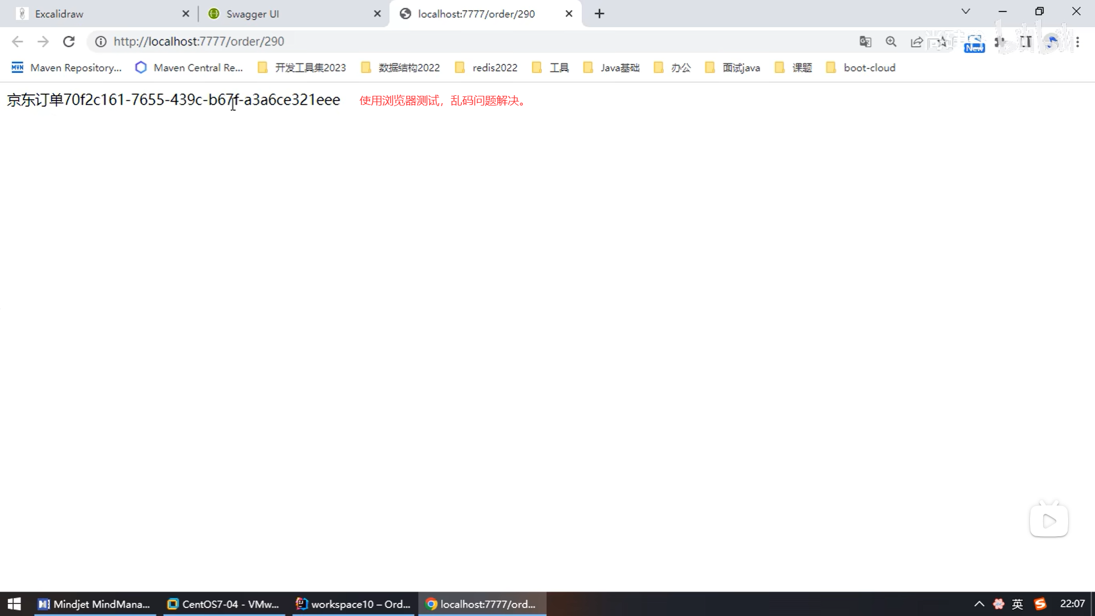Open the redis2022 bookmark folder
Screen dimensions: 1095x616
(x=486, y=68)
